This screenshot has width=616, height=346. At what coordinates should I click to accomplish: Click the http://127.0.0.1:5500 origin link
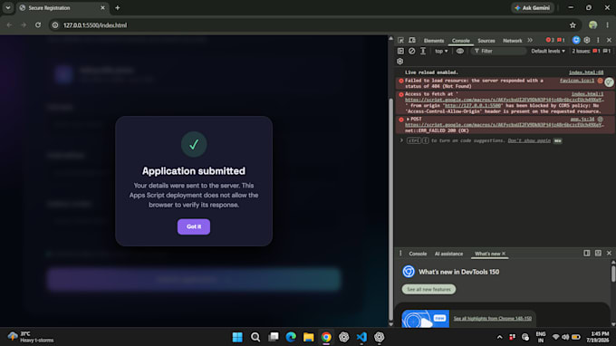point(473,106)
